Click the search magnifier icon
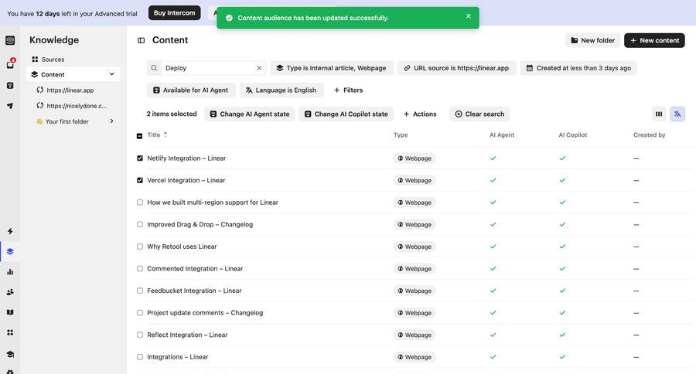Screen dimensions: 696x374 (x=154, y=68)
